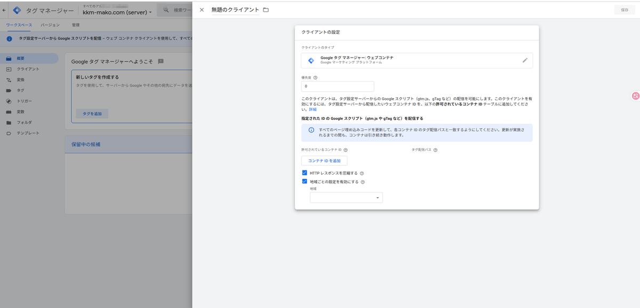Open help for HTTP レスポンスを圧縮する

(362, 173)
